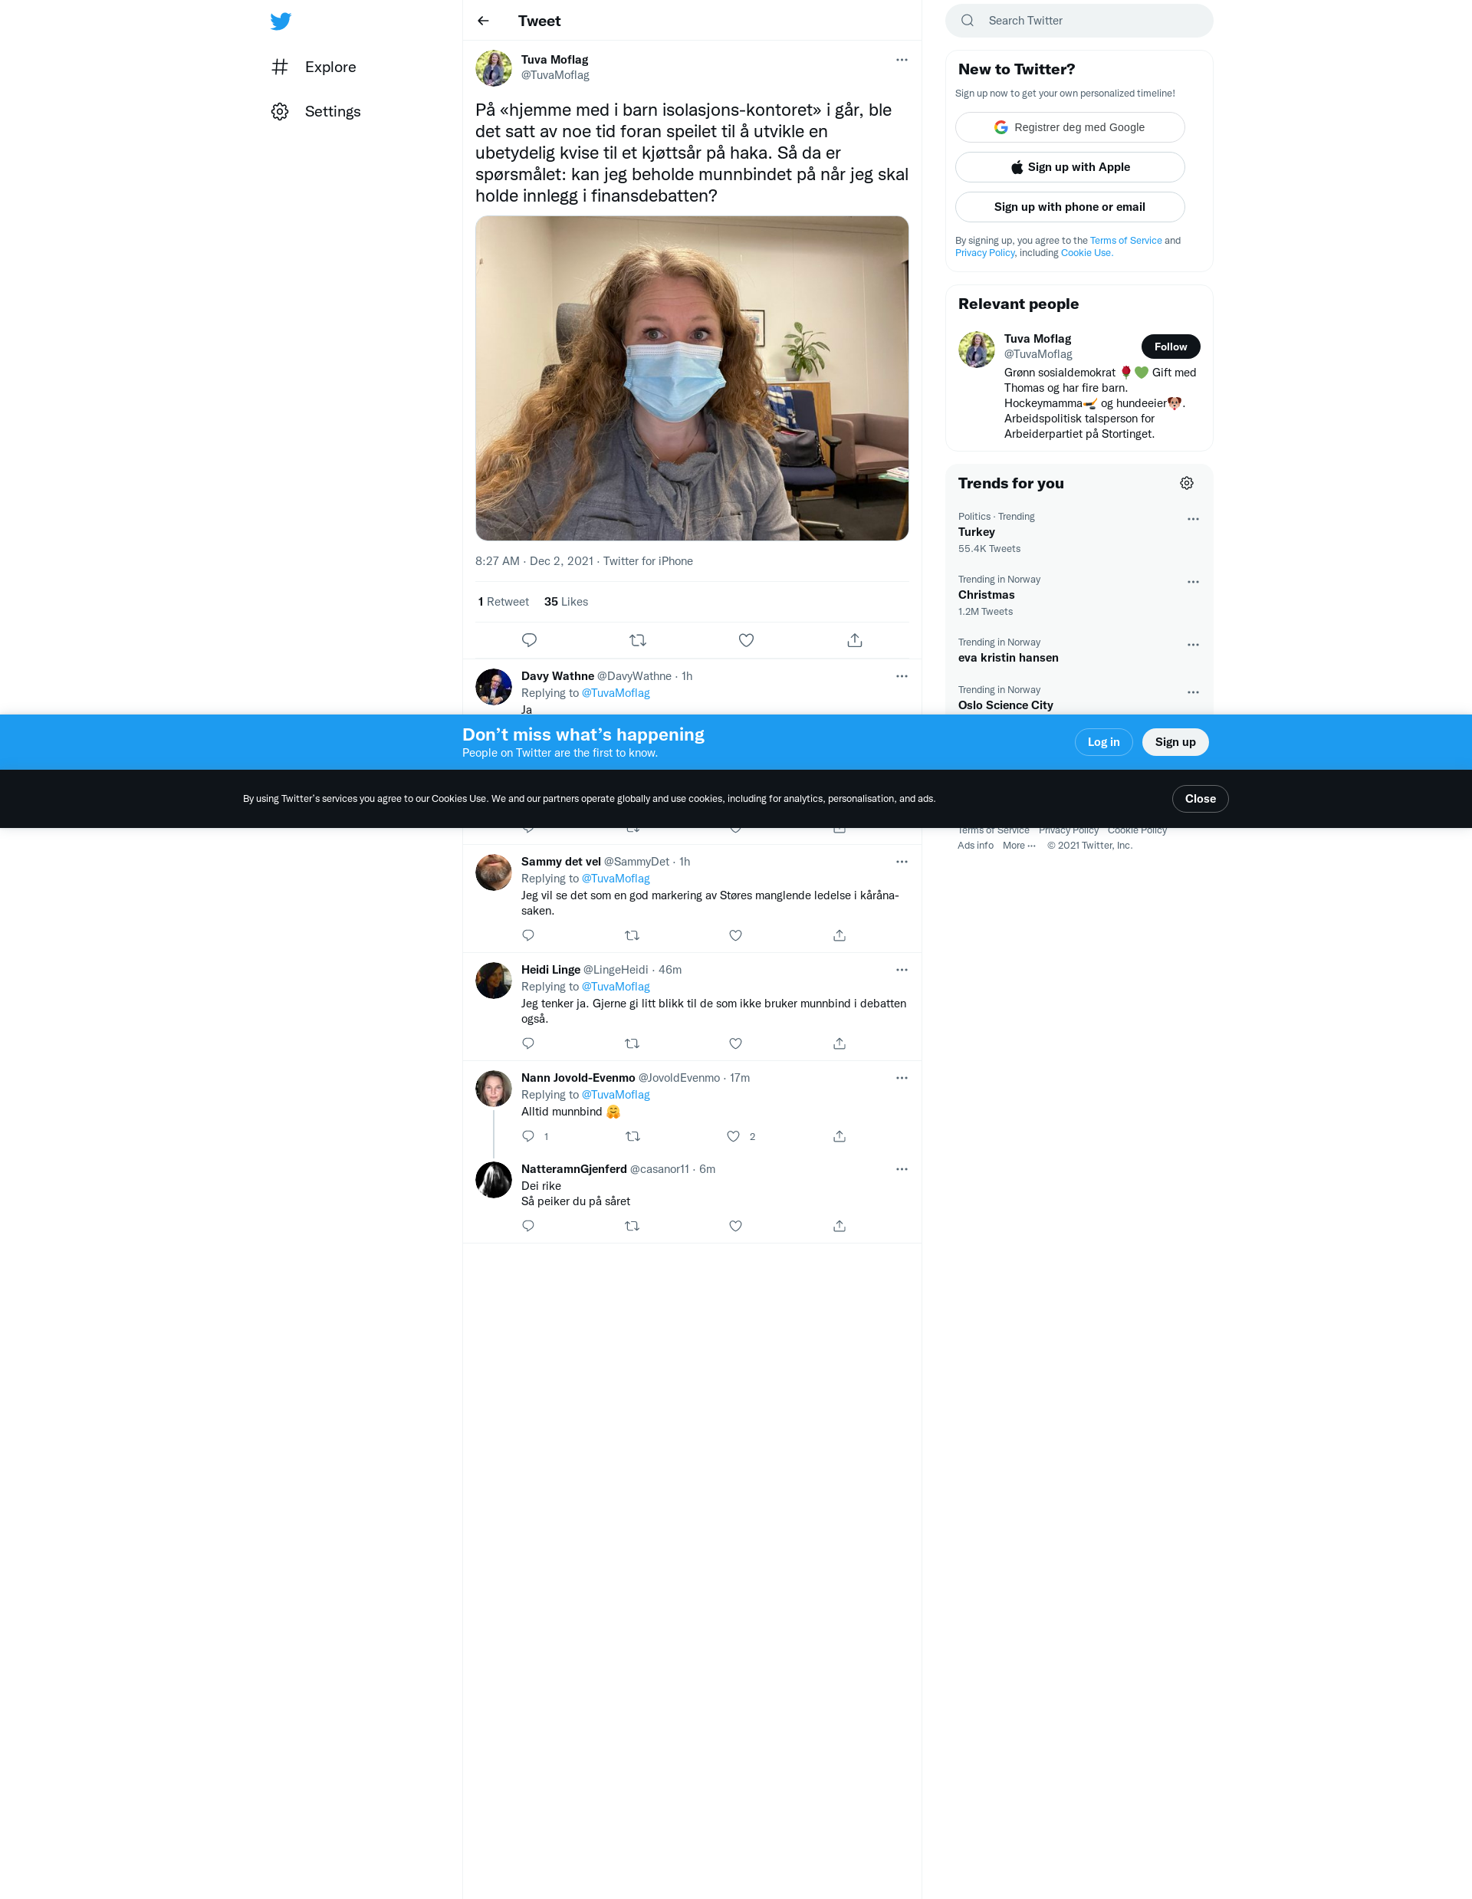1472x1899 pixels.
Task: Open the Privacy Policy link in signup box
Action: pos(984,253)
